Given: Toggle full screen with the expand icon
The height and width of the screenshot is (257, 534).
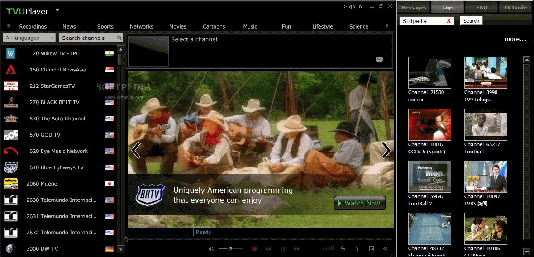Looking at the screenshot, I should (372, 249).
